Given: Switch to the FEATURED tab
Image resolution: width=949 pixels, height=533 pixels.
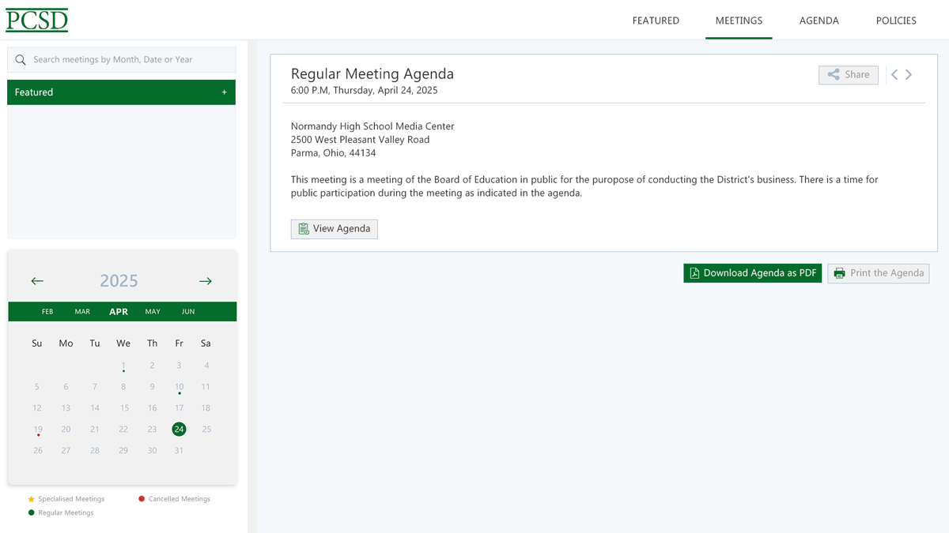Looking at the screenshot, I should click(x=656, y=21).
